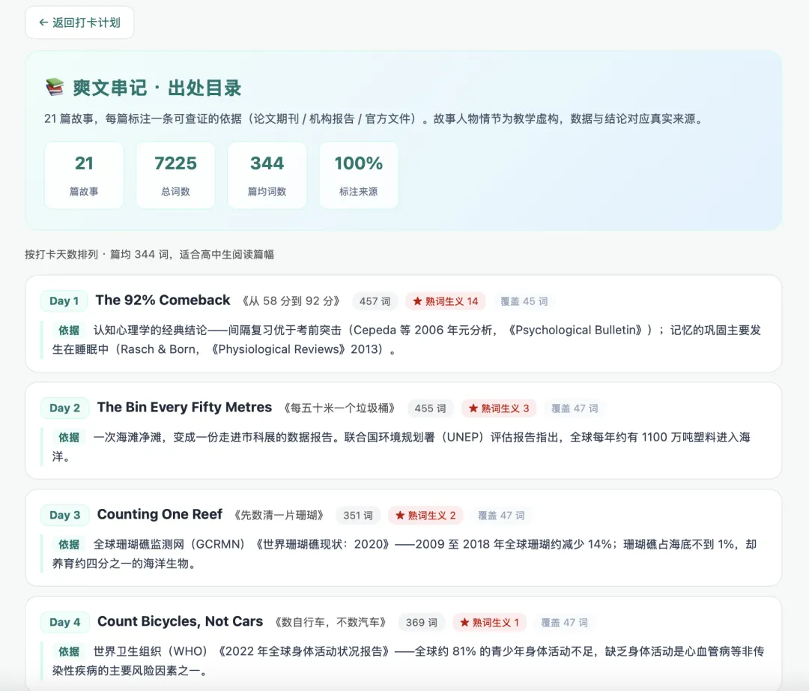Image resolution: width=809 pixels, height=691 pixels.
Task: Click the 455 词 word count pill
Action: pos(430,408)
